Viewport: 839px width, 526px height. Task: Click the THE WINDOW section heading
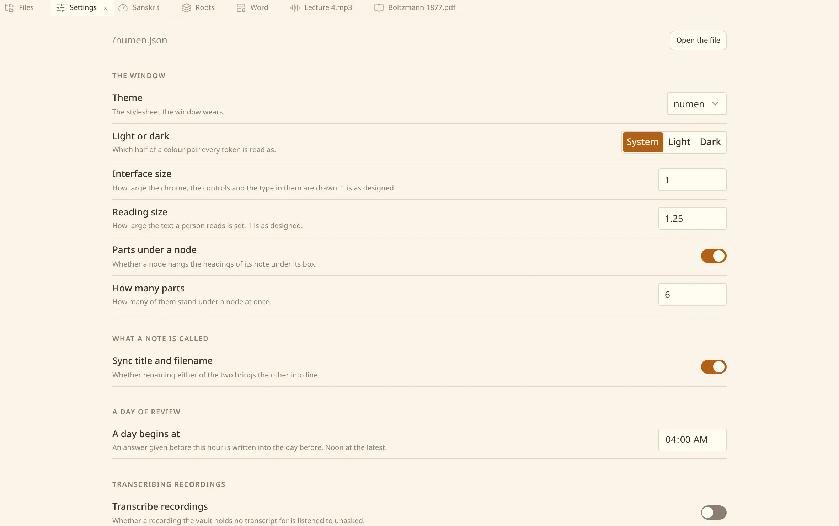[x=139, y=76]
